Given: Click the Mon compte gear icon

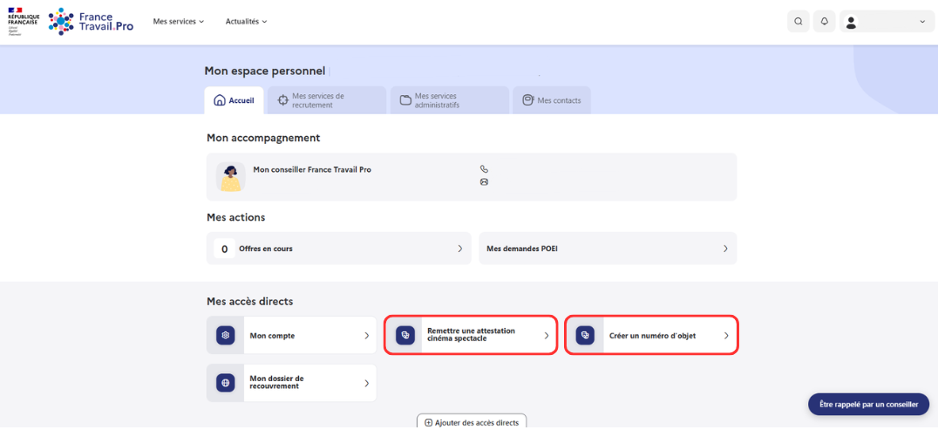Looking at the screenshot, I should 226,336.
